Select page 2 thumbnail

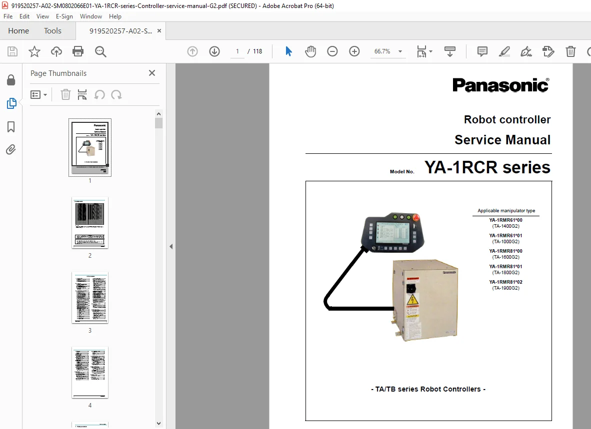tap(89, 222)
